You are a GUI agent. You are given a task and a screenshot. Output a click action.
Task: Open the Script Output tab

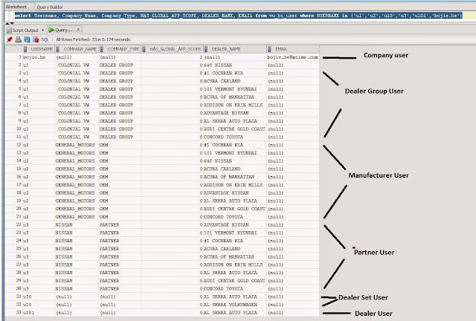(x=25, y=30)
